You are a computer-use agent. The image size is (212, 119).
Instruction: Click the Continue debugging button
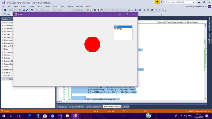pos(78,10)
